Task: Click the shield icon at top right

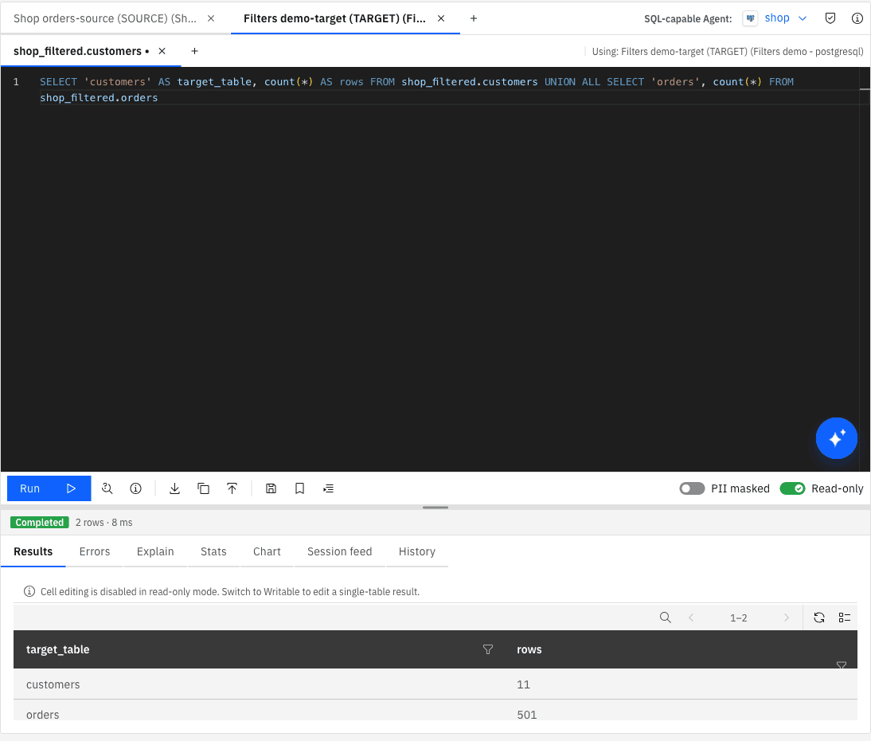Action: tap(830, 18)
